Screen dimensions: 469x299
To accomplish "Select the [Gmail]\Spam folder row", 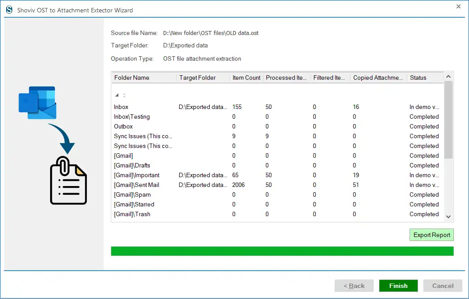I will [x=277, y=194].
